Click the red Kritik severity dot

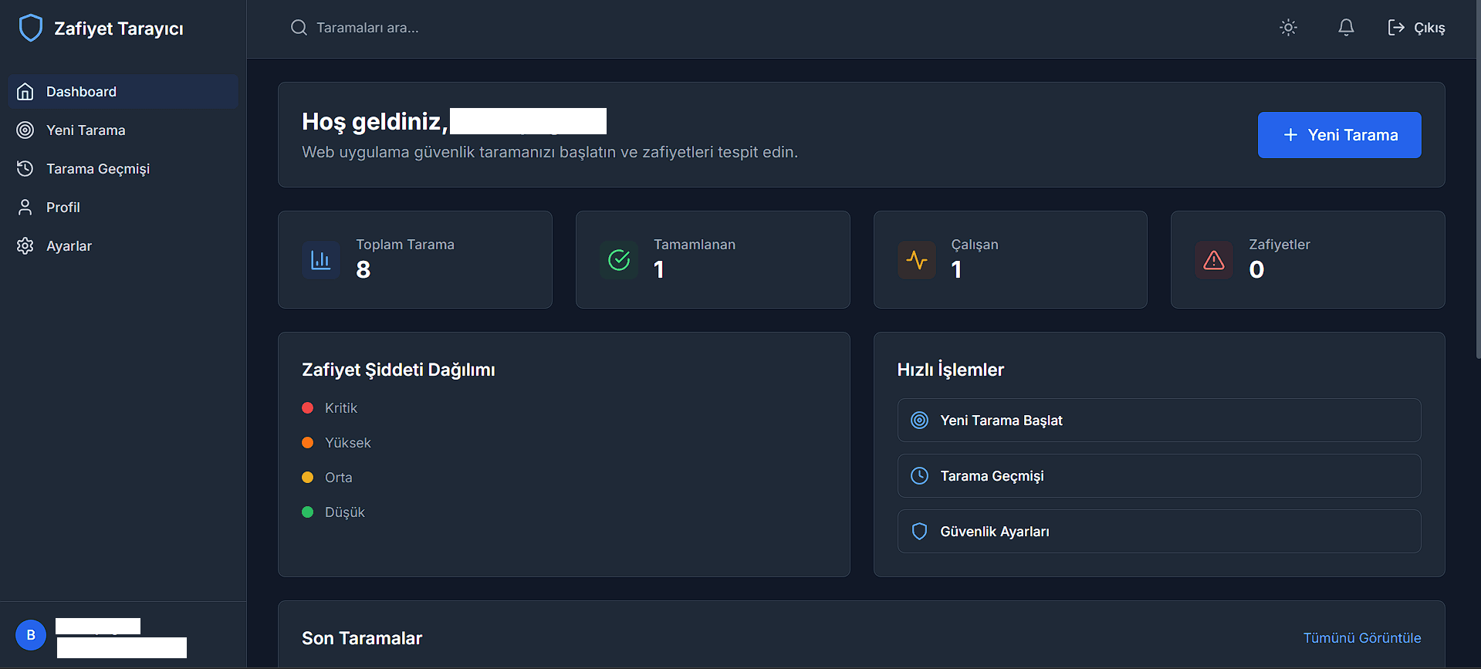[x=308, y=408]
